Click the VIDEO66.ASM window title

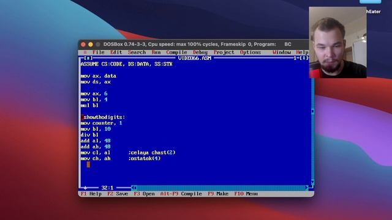tap(195, 58)
